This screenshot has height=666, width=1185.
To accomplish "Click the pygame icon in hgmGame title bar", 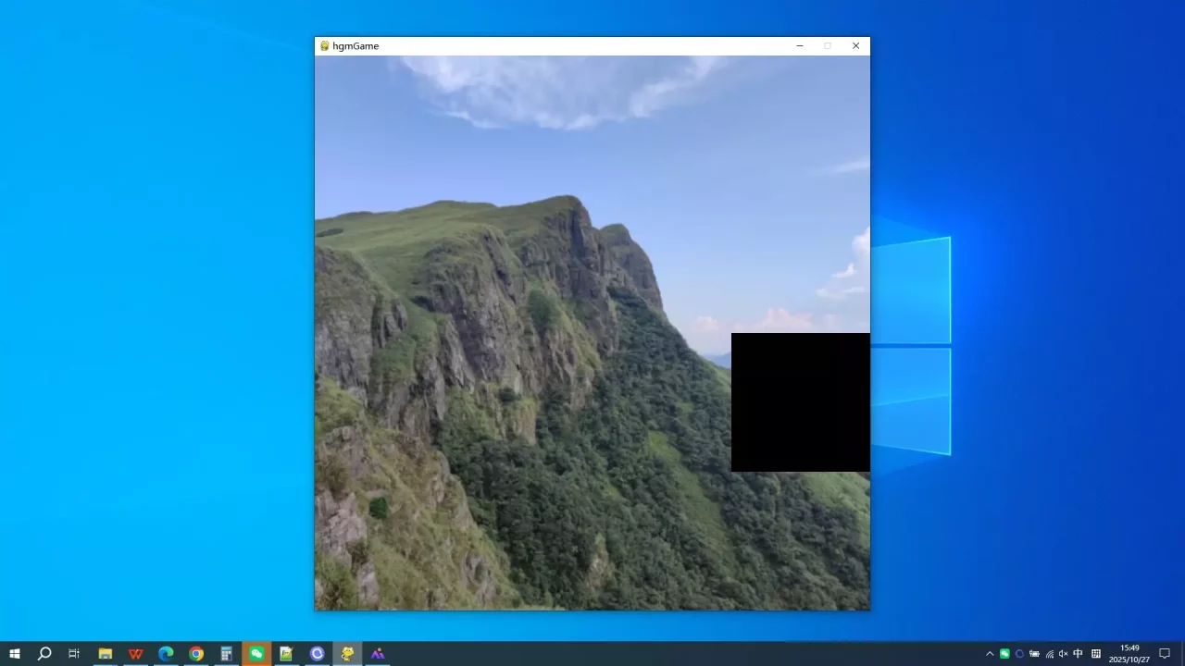I will click(x=324, y=46).
